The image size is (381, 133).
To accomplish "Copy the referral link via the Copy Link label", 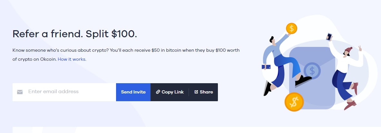I will pyautogui.click(x=172, y=92).
